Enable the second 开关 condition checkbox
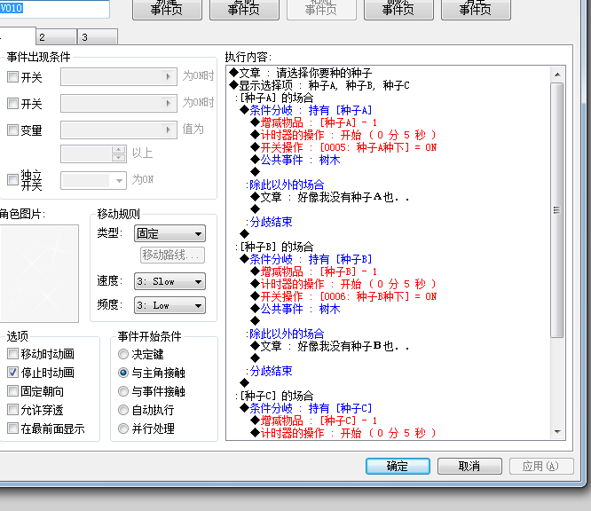This screenshot has width=591, height=511. point(12,103)
